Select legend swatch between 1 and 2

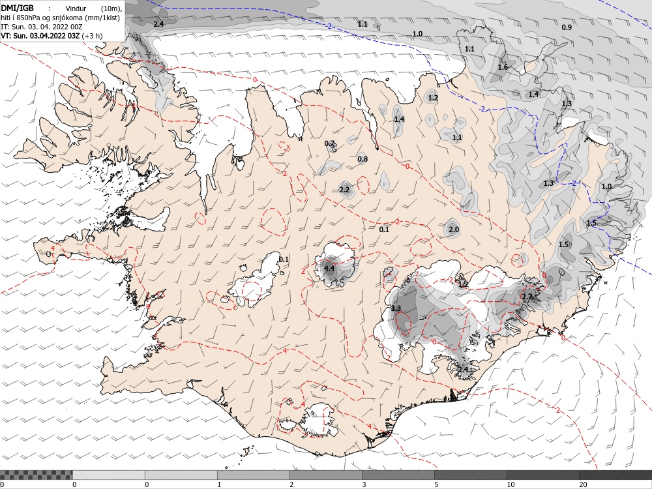click(x=253, y=475)
